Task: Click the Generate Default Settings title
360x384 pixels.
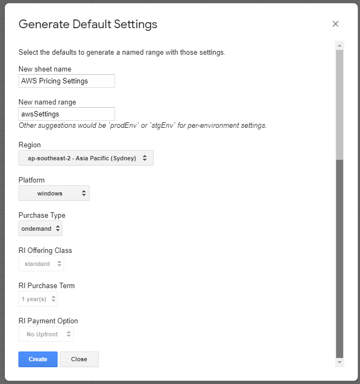Action: pos(88,24)
